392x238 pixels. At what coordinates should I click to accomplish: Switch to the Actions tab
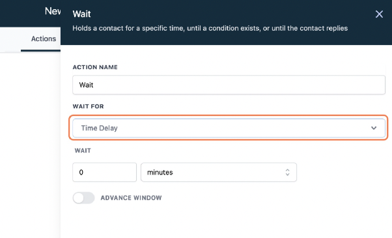[x=44, y=38]
